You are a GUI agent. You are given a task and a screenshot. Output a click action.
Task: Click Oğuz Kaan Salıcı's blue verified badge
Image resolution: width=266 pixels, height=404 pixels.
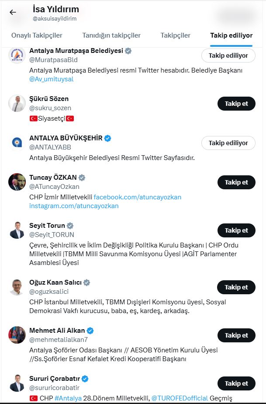[87, 282]
